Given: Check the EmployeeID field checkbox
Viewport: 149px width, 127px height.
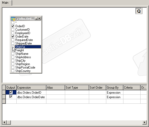Looking at the screenshot, I should pyautogui.click(x=13, y=33).
